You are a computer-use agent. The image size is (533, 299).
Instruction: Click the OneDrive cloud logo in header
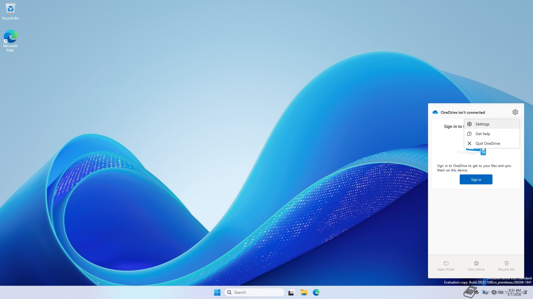(435, 112)
